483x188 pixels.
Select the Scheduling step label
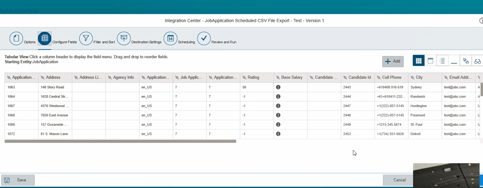186,42
